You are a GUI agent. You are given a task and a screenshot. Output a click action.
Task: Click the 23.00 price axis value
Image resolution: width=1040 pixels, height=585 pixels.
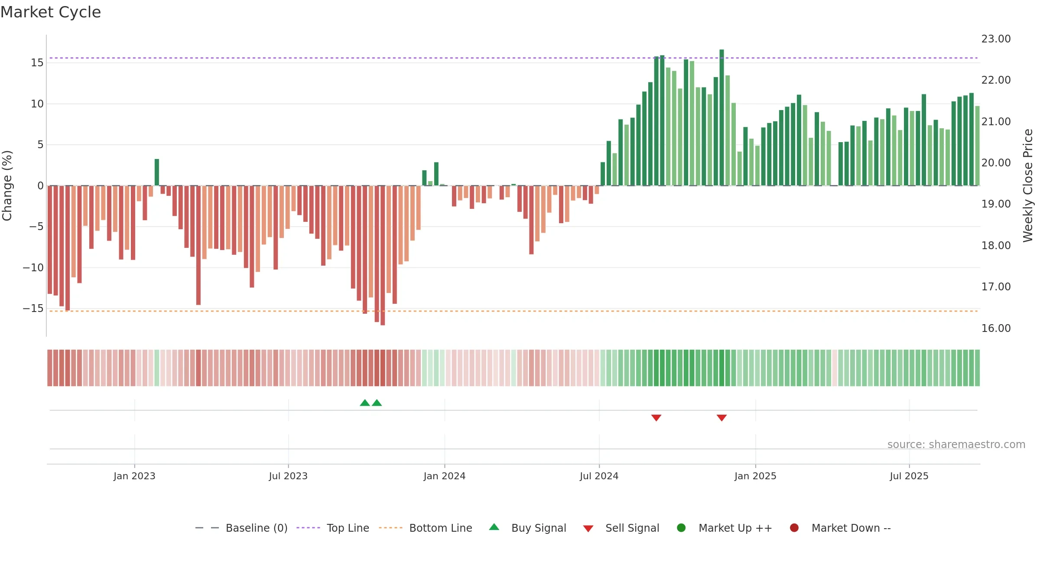[x=996, y=39]
